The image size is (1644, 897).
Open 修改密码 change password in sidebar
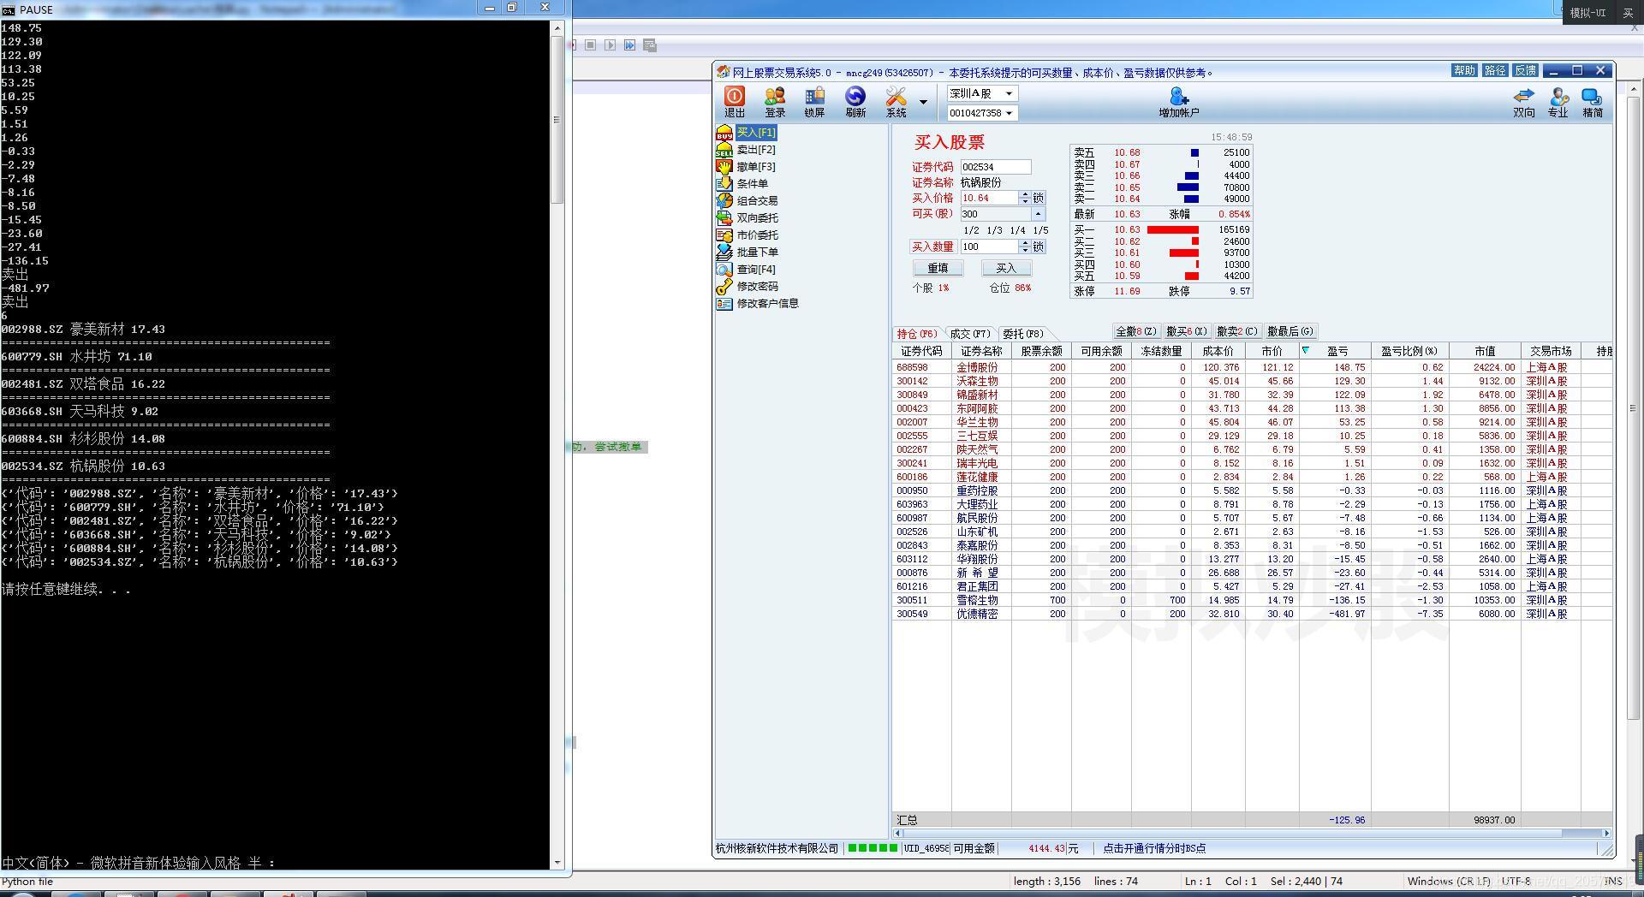[757, 287]
